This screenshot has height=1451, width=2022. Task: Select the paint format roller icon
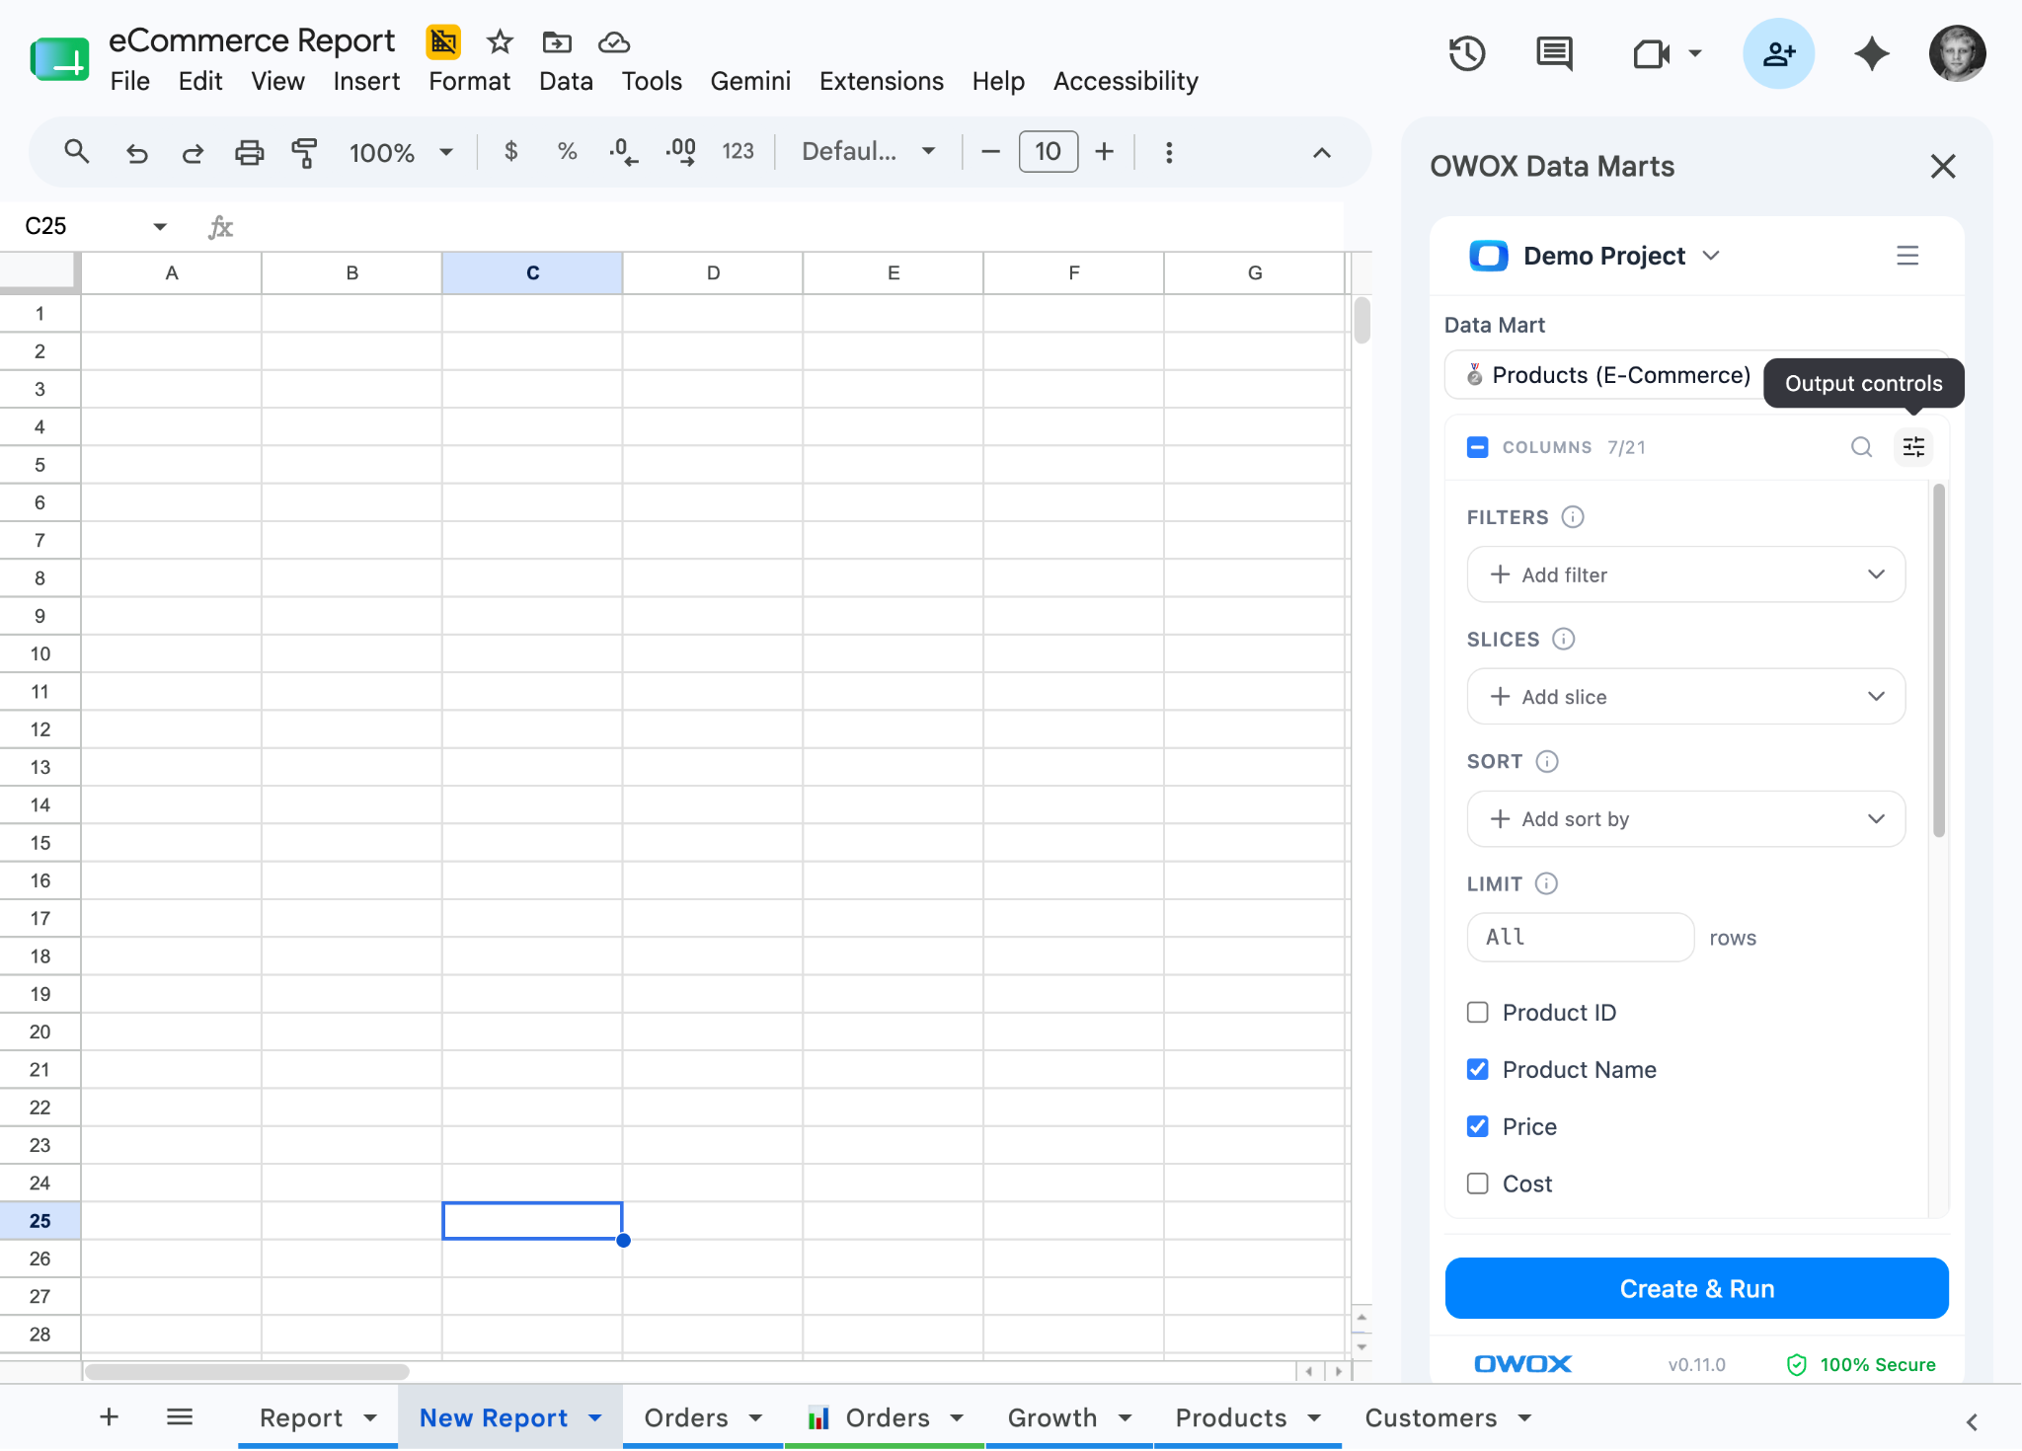pos(305,152)
